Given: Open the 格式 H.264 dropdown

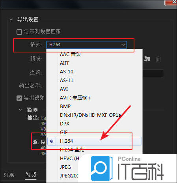Looking at the screenshot, I should click(86, 45).
